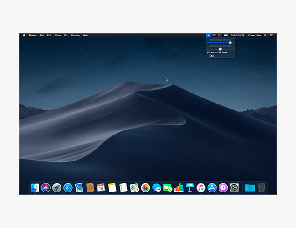Click the Sat 5:54 PM clock

(x=238, y=36)
